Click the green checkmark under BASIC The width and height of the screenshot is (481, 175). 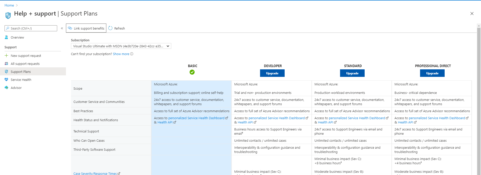pyautogui.click(x=192, y=72)
